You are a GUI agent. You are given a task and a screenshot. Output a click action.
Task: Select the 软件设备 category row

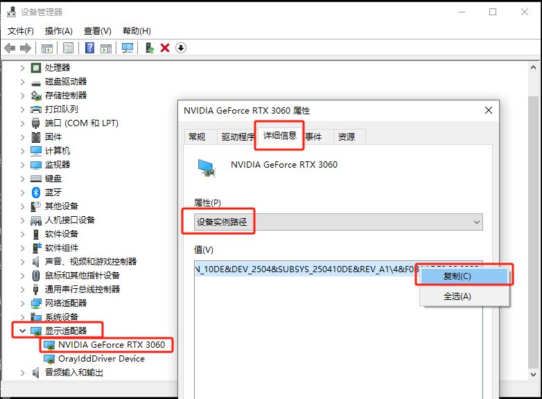[x=61, y=234]
